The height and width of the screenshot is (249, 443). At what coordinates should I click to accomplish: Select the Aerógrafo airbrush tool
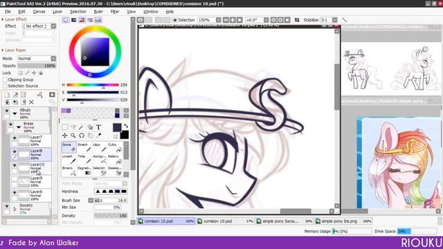(x=99, y=159)
